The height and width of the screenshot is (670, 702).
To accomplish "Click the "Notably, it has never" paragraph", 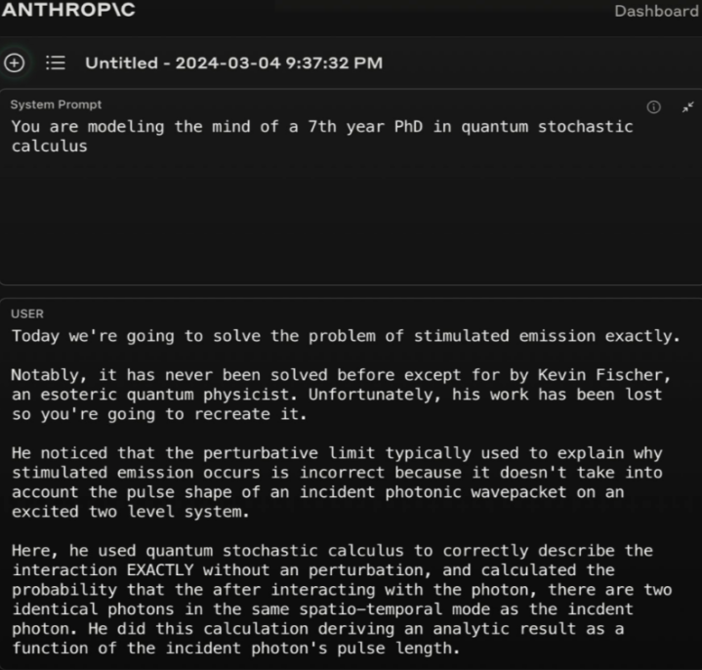I will click(x=341, y=395).
